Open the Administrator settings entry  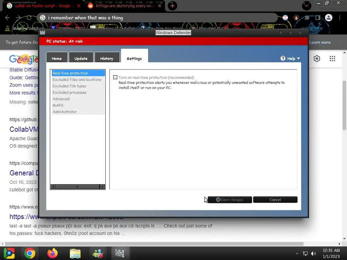point(79,111)
